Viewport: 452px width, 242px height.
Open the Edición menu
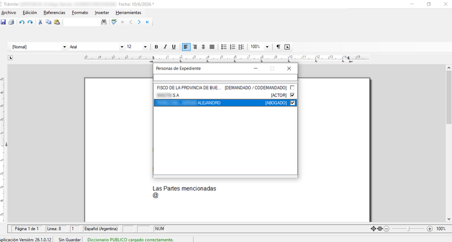click(30, 12)
